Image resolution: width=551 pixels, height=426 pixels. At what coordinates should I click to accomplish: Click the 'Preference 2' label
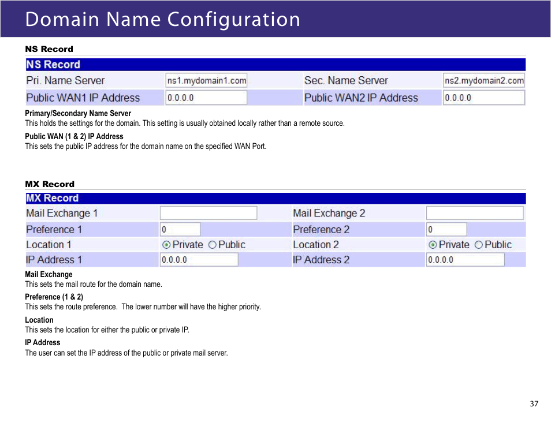point(321,229)
